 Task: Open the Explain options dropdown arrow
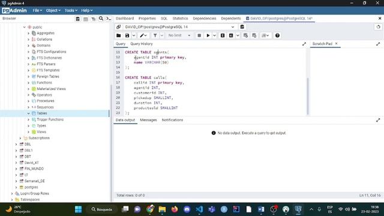238,35
